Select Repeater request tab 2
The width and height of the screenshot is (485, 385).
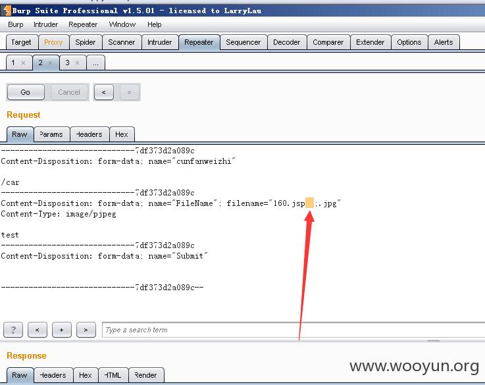(41, 63)
